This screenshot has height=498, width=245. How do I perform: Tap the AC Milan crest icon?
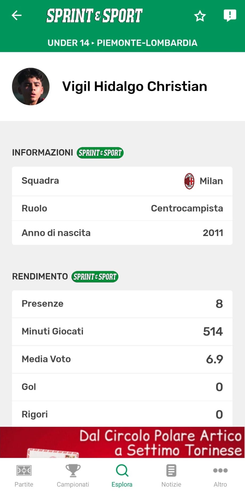189,181
